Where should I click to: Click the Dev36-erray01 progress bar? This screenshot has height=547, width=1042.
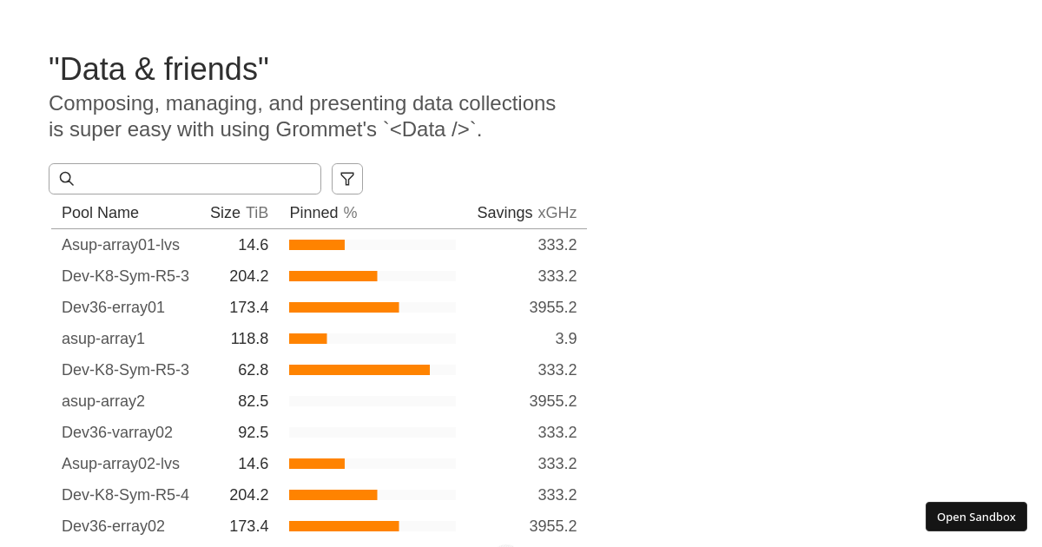click(x=373, y=307)
